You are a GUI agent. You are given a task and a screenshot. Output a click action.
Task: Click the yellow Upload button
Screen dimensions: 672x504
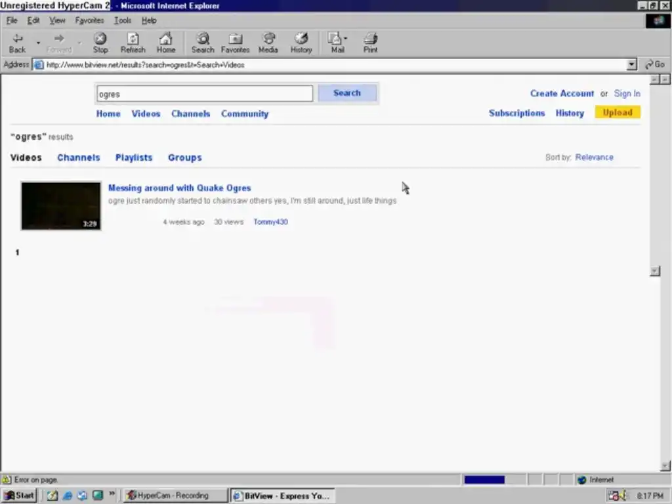(x=618, y=112)
